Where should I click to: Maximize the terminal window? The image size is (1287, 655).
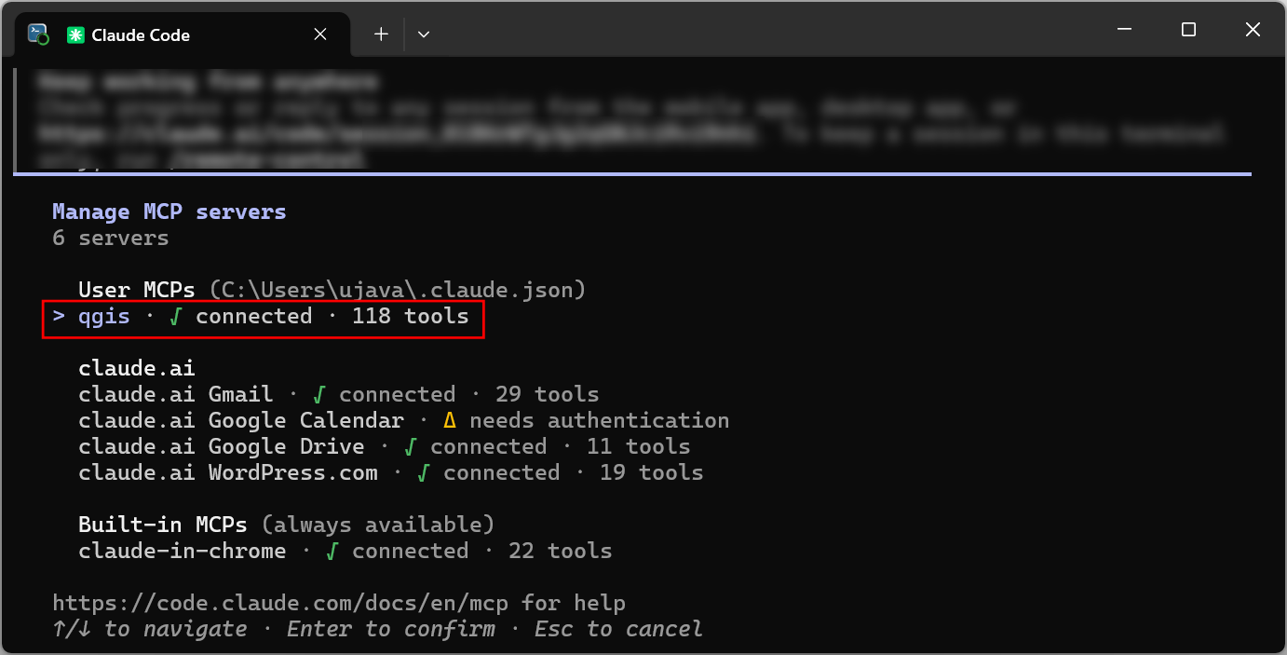pyautogui.click(x=1188, y=30)
